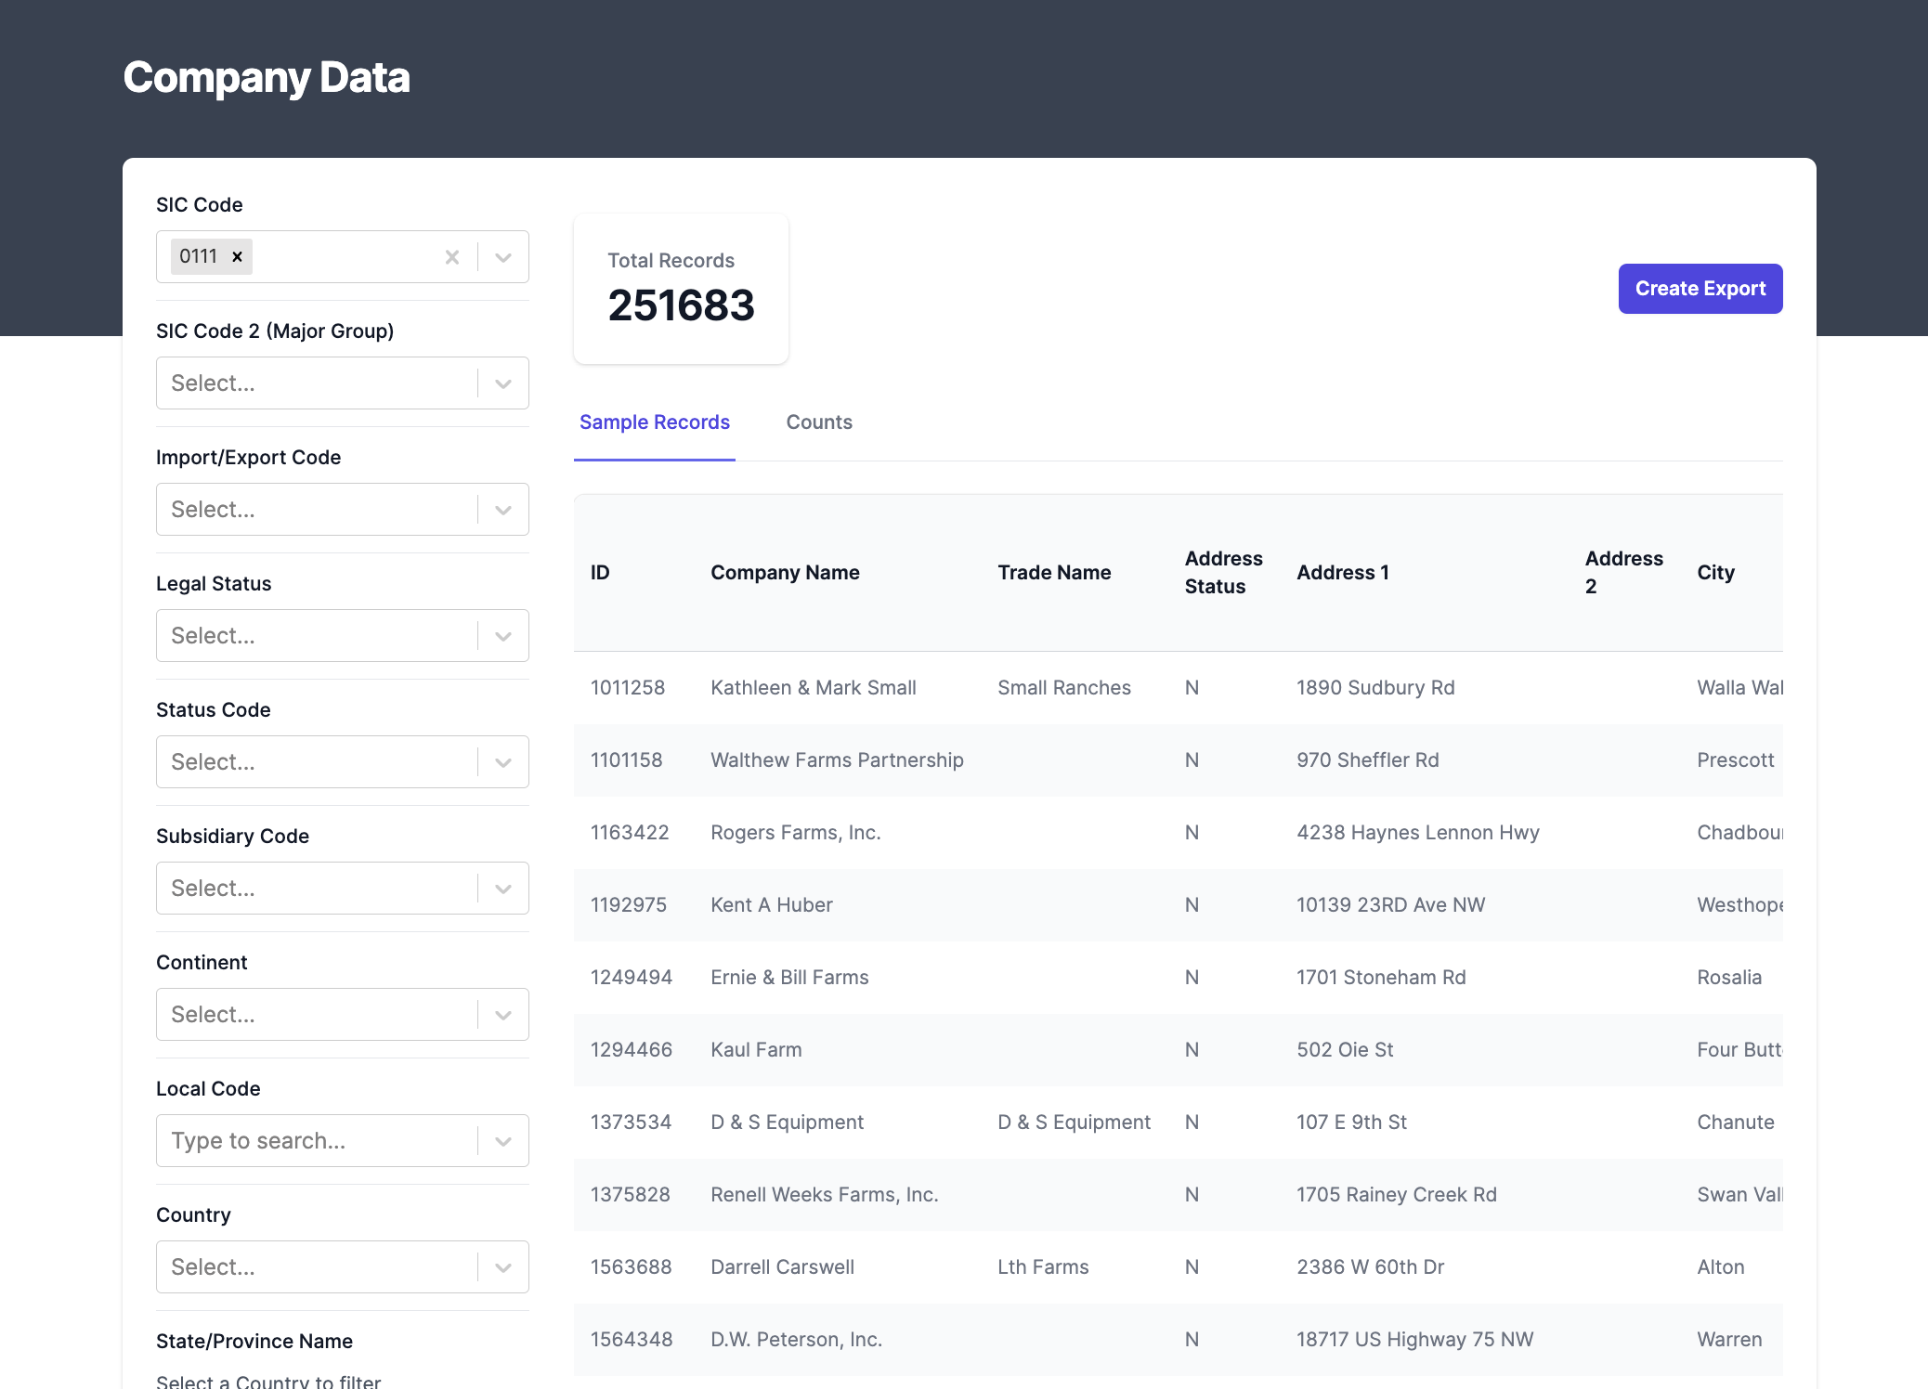The width and height of the screenshot is (1928, 1389).
Task: Open the Country dropdown
Action: [343, 1267]
